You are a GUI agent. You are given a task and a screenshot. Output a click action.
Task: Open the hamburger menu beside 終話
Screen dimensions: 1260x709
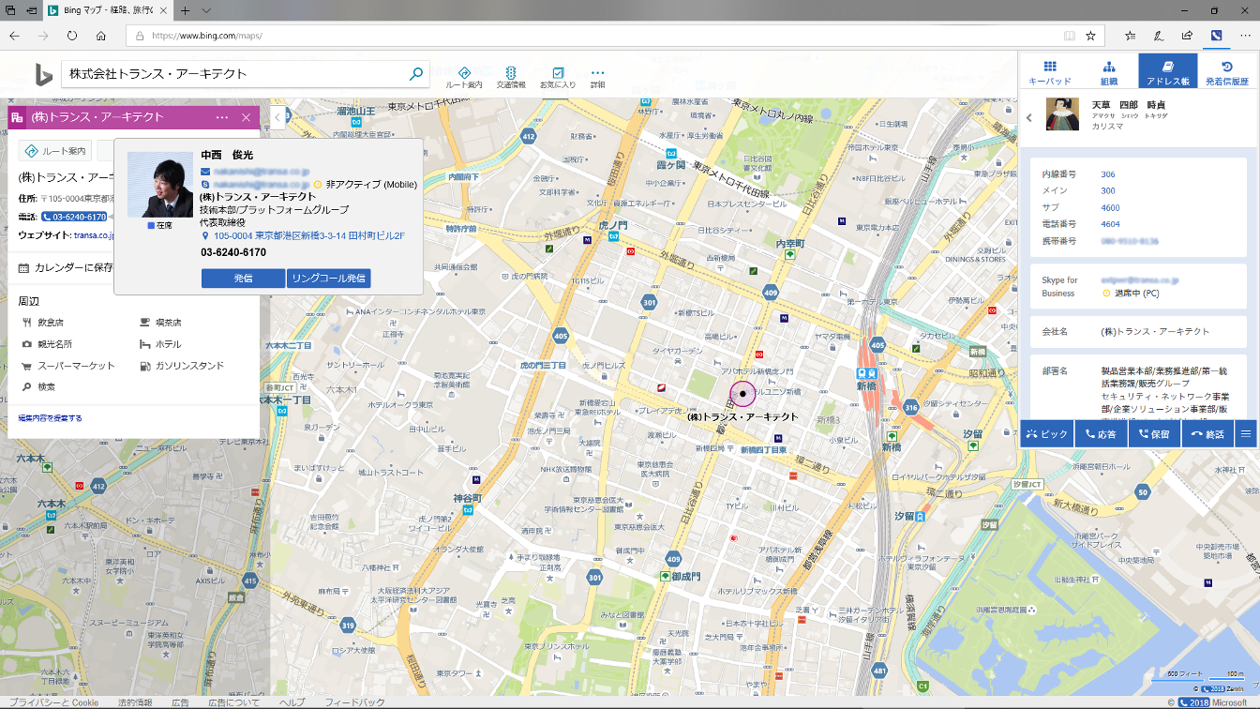pyautogui.click(x=1245, y=433)
